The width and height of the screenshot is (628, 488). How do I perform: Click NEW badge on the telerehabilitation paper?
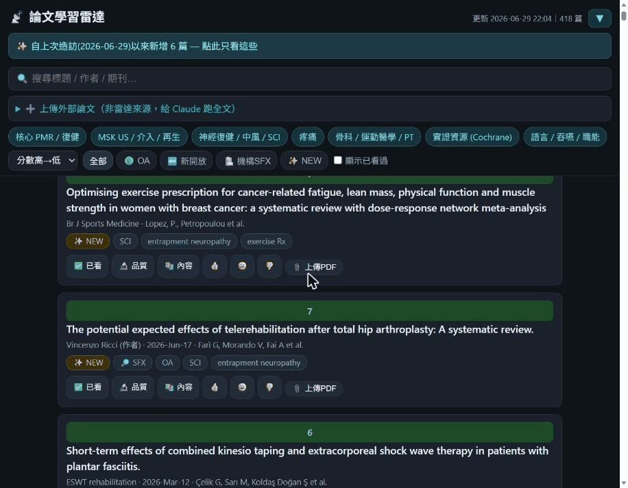(x=88, y=363)
